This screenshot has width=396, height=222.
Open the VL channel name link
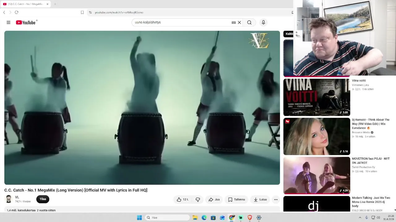pos(17,197)
